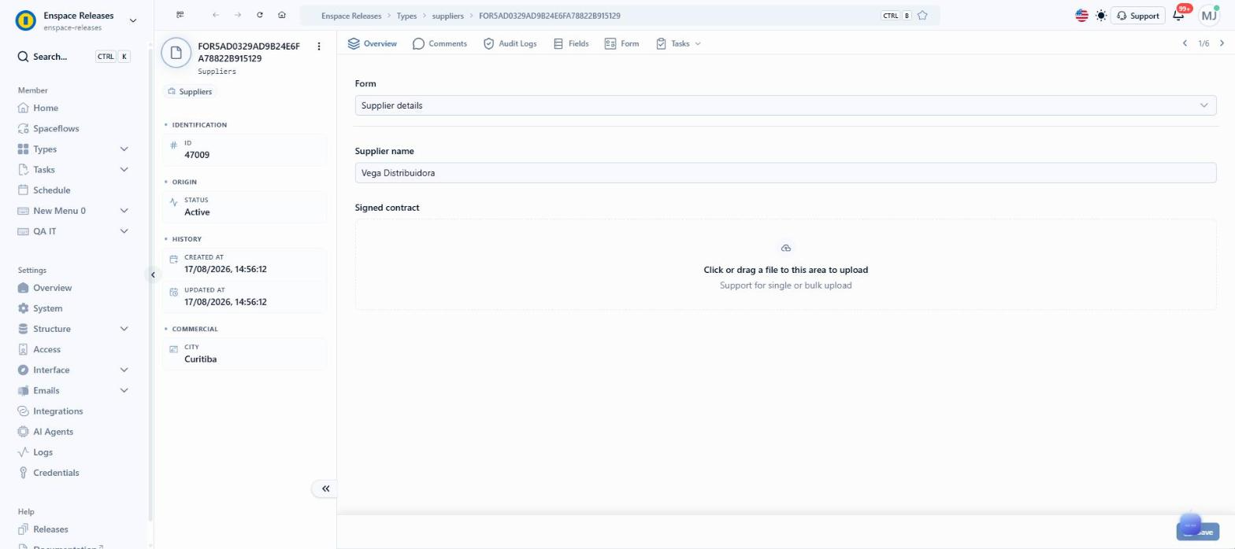1235x549 pixels.
Task: Open record options three-dot menu
Action: pos(319,46)
